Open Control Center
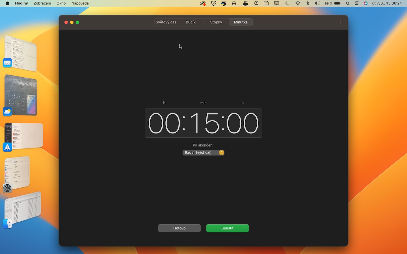The image size is (407, 254). [357, 3]
